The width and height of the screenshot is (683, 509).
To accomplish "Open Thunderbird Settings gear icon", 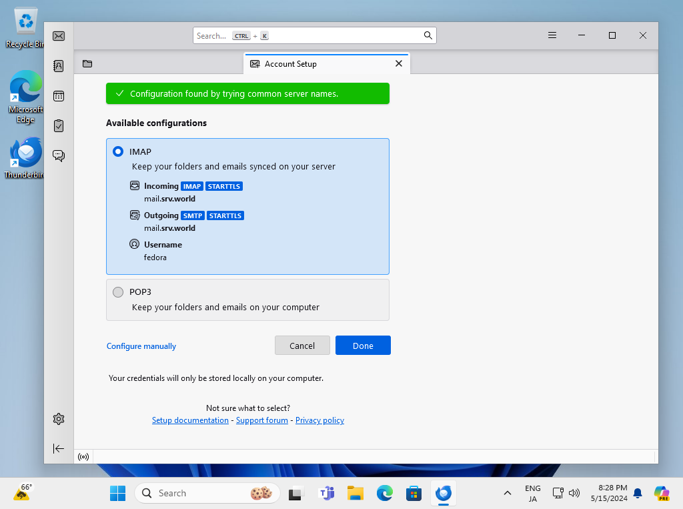I will click(59, 419).
